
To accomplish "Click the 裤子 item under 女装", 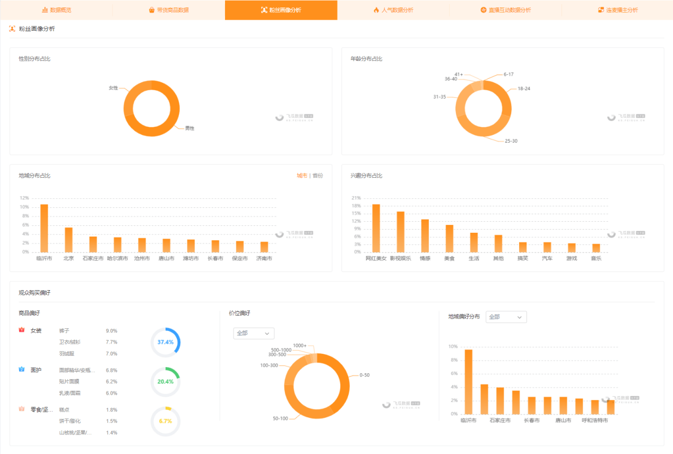I will (64, 330).
